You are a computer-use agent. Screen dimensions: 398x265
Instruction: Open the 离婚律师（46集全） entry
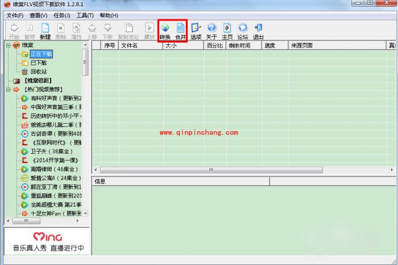[54, 169]
